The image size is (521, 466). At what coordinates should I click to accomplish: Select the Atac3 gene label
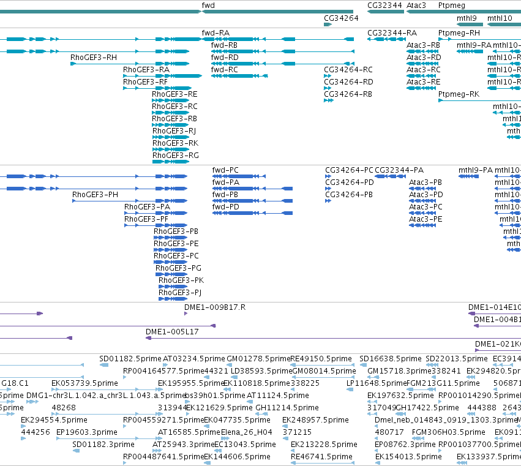(x=416, y=6)
